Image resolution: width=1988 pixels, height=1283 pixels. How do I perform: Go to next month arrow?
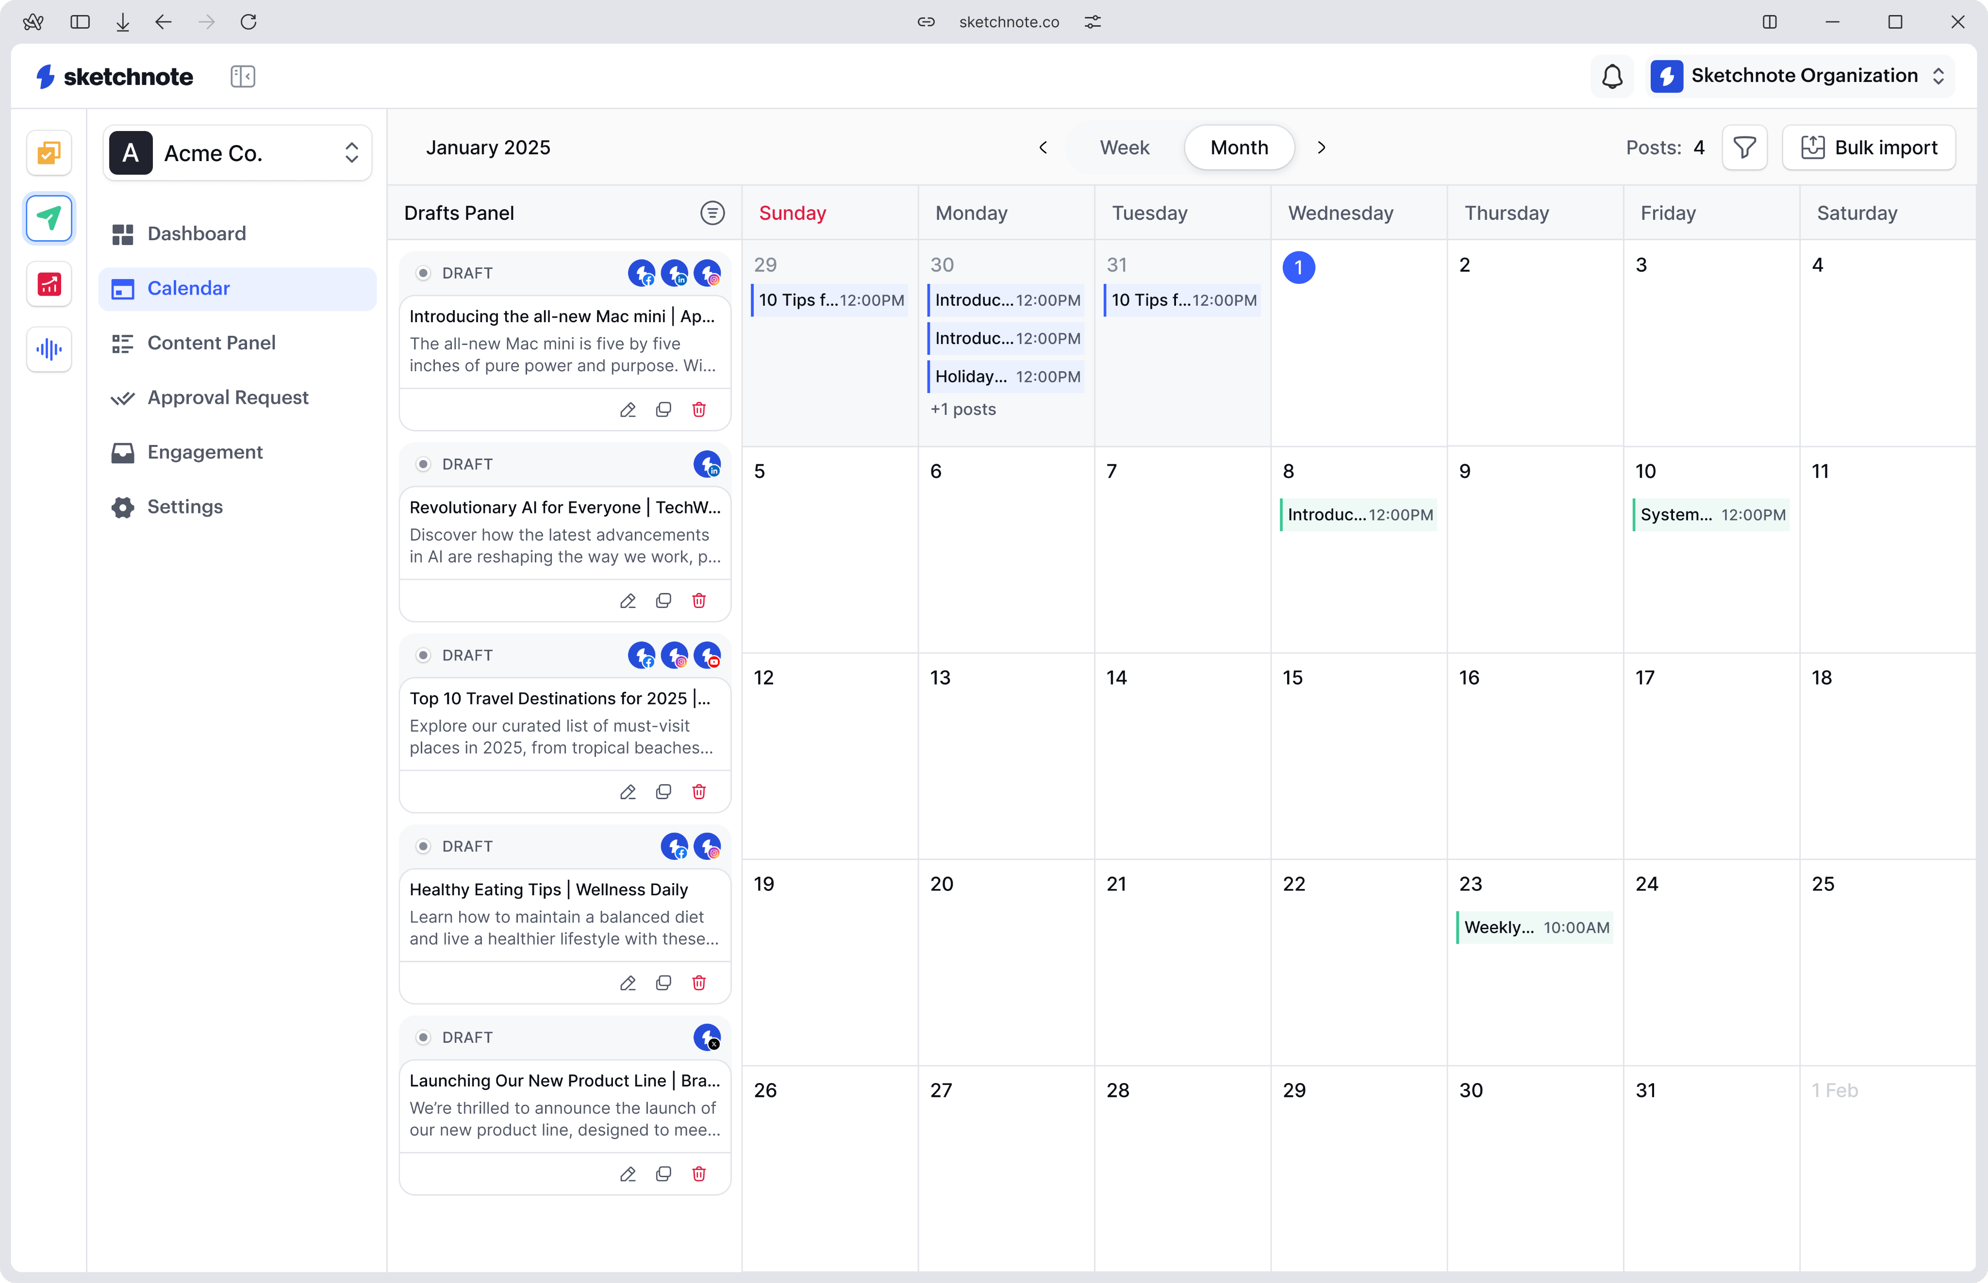pos(1321,148)
